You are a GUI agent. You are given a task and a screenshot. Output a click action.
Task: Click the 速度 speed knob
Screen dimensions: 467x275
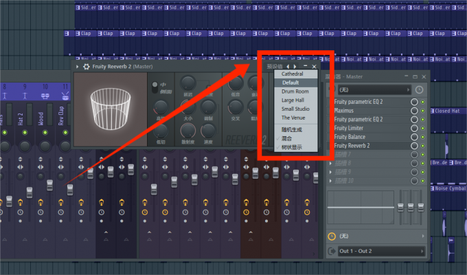click(x=208, y=131)
